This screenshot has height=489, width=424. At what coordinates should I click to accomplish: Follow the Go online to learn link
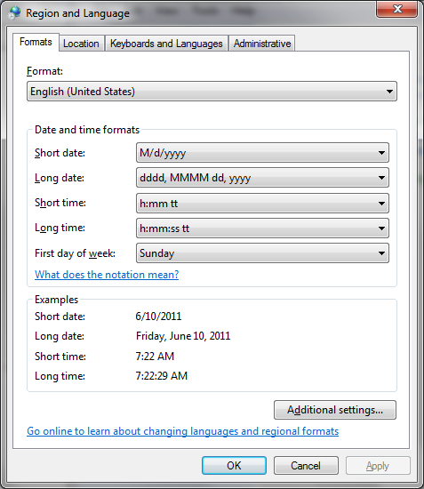tap(183, 431)
